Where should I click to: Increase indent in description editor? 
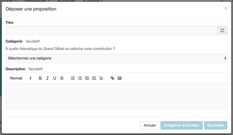[94, 78]
